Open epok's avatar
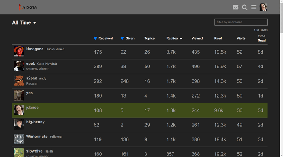 point(19,66)
